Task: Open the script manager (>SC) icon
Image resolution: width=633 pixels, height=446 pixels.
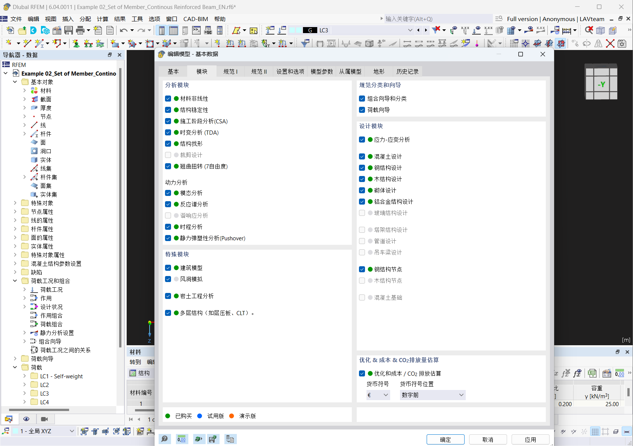Action: point(208,30)
